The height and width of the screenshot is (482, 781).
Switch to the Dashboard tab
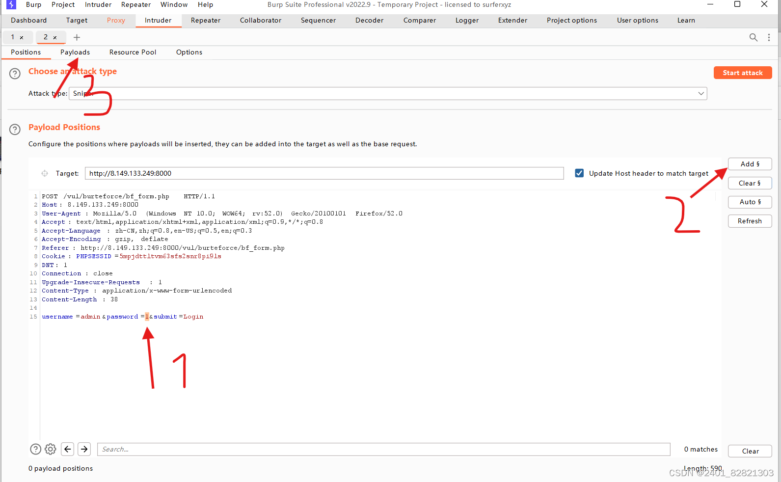coord(29,20)
